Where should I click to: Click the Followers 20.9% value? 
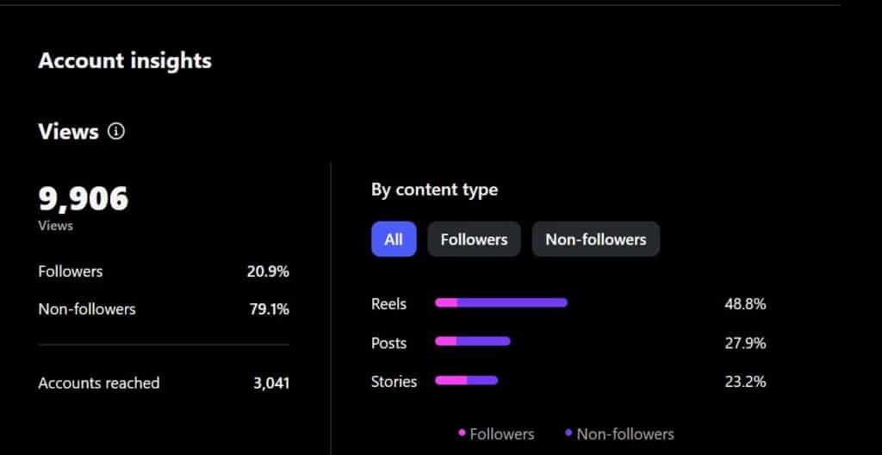click(268, 271)
